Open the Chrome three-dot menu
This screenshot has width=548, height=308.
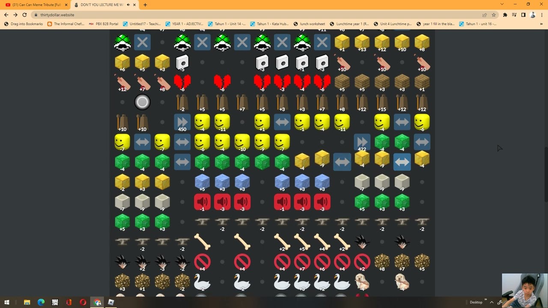[542, 15]
